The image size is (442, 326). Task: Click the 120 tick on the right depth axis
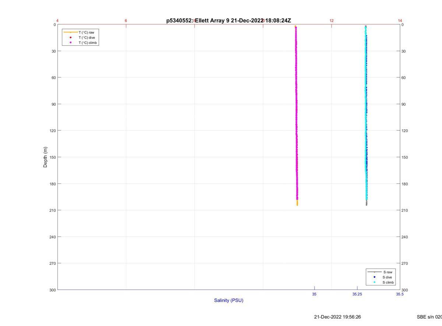point(405,131)
